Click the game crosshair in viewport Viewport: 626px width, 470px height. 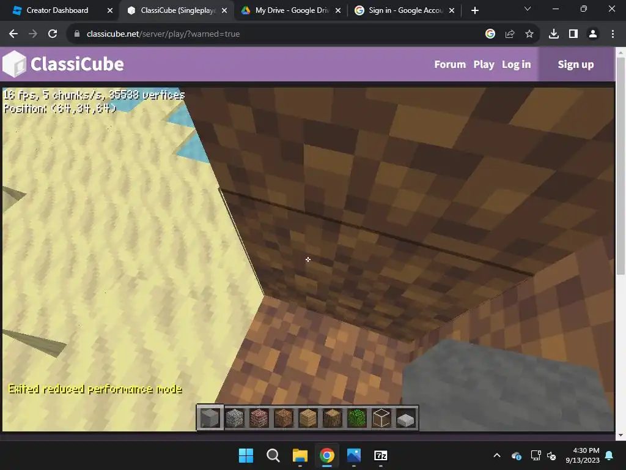click(x=308, y=259)
